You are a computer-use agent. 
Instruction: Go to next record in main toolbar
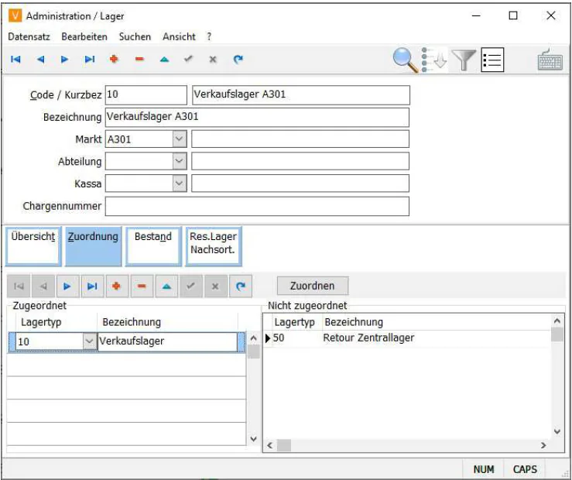pyautogui.click(x=64, y=59)
